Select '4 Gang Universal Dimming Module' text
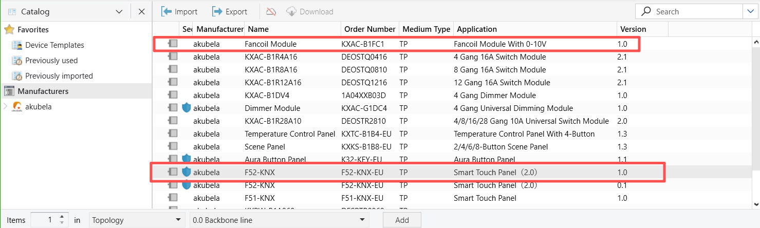The image size is (760, 228). tap(513, 108)
